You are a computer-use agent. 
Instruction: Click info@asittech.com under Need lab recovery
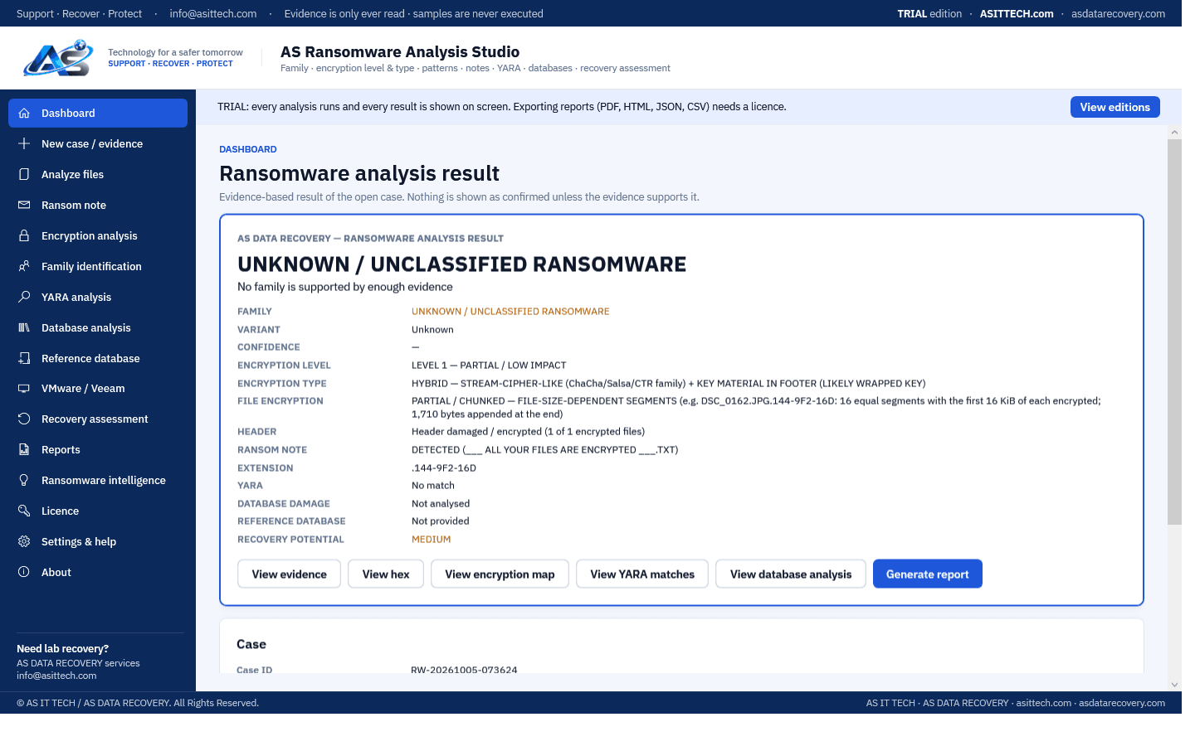click(56, 676)
